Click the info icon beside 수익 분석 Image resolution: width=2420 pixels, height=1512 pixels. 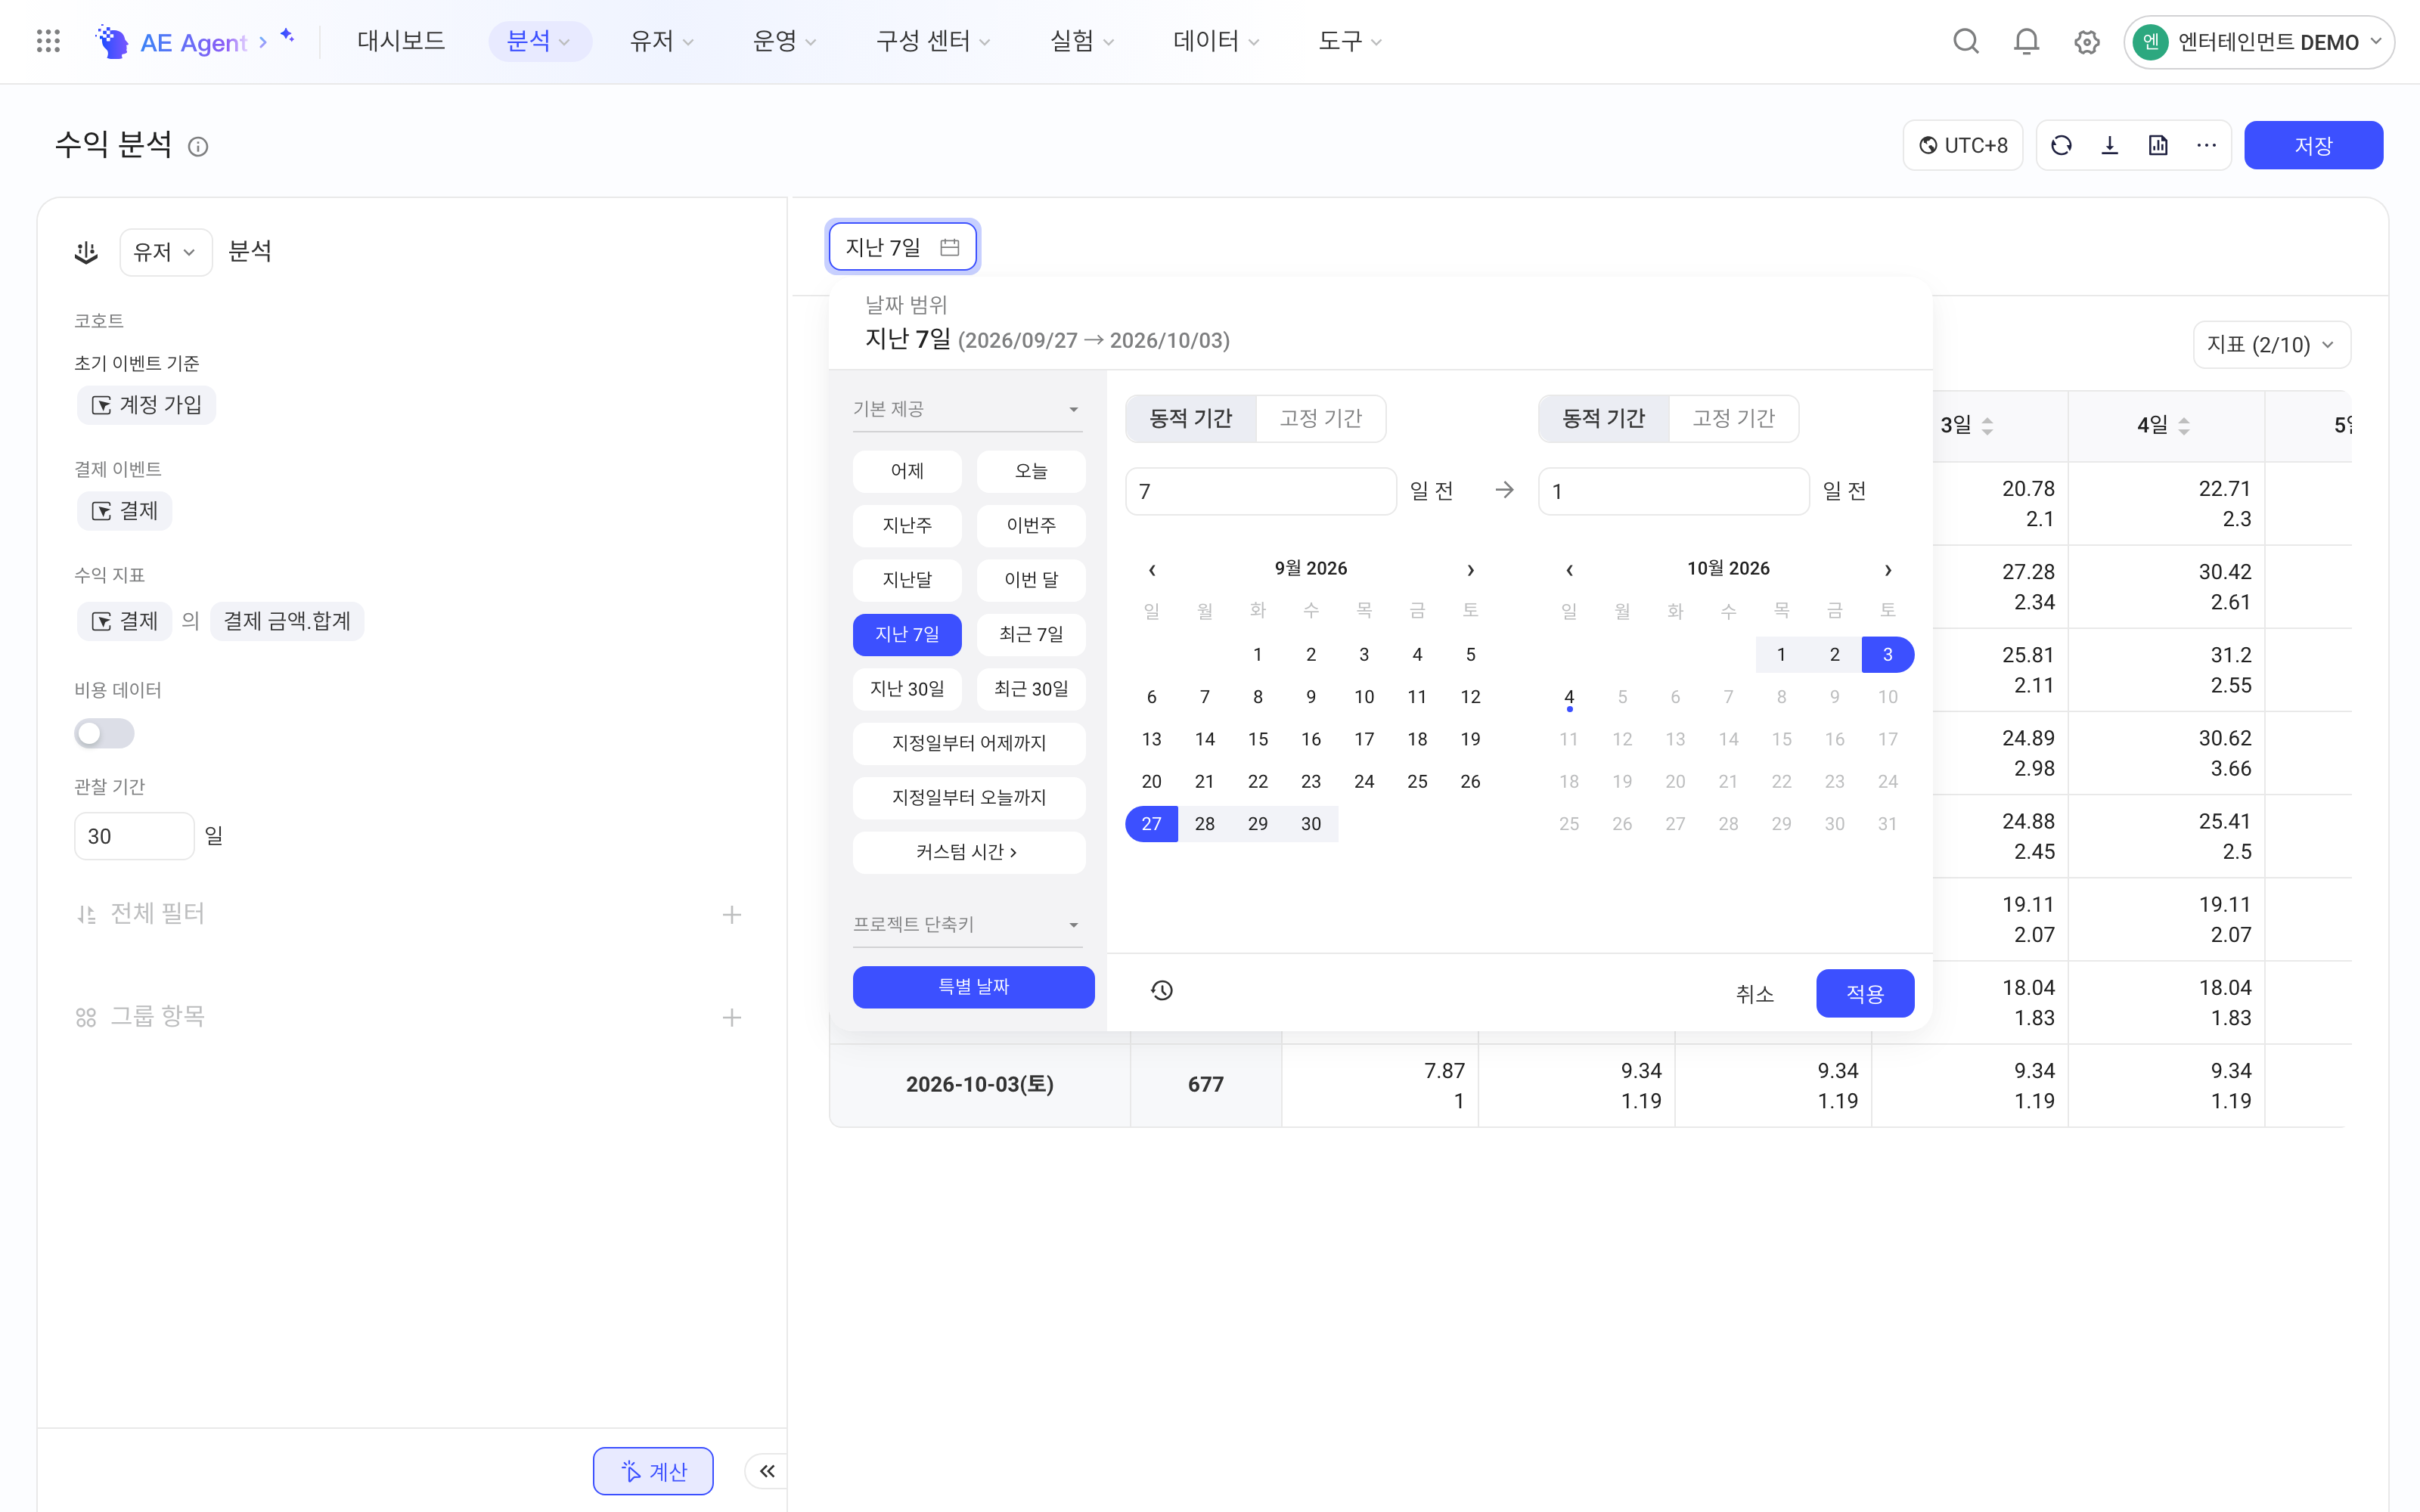click(x=198, y=147)
